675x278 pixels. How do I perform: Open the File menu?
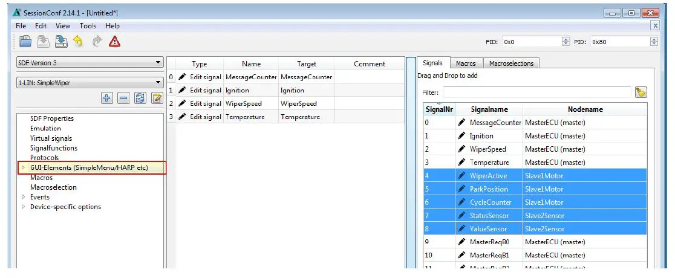pos(21,26)
